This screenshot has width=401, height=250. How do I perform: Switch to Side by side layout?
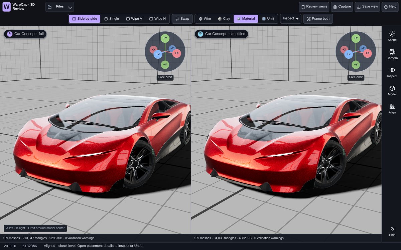click(x=85, y=19)
